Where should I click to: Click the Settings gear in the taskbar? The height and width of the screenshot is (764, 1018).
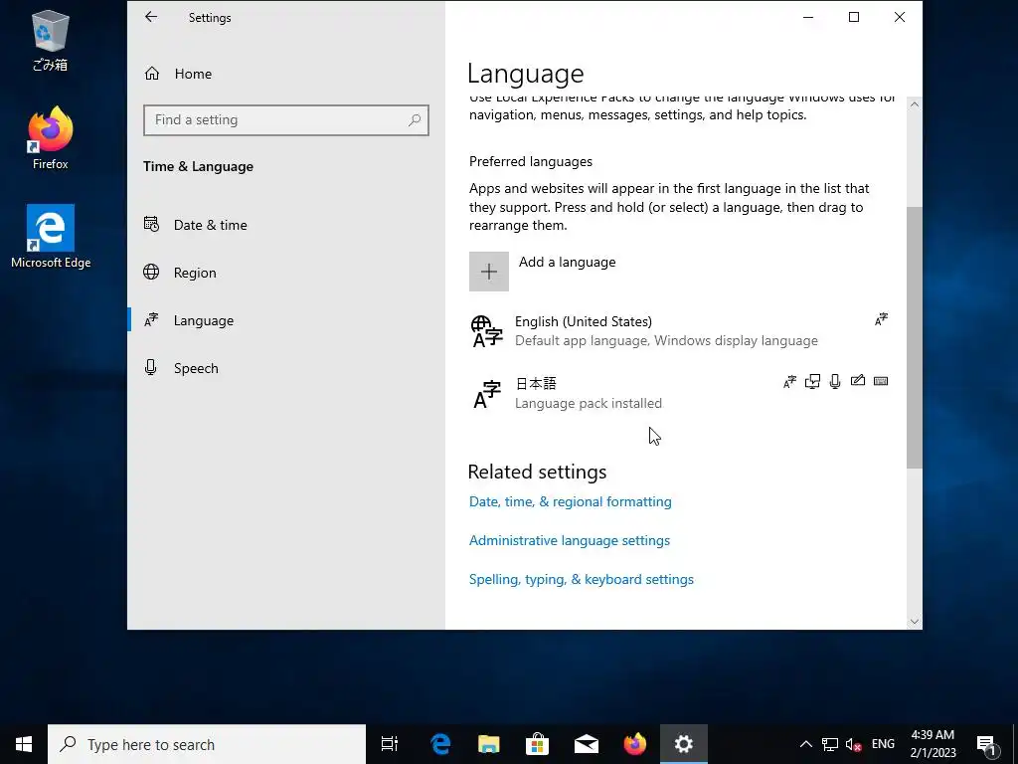684,744
